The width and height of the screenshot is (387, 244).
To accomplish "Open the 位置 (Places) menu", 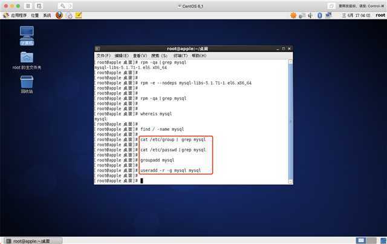I will [x=35, y=16].
